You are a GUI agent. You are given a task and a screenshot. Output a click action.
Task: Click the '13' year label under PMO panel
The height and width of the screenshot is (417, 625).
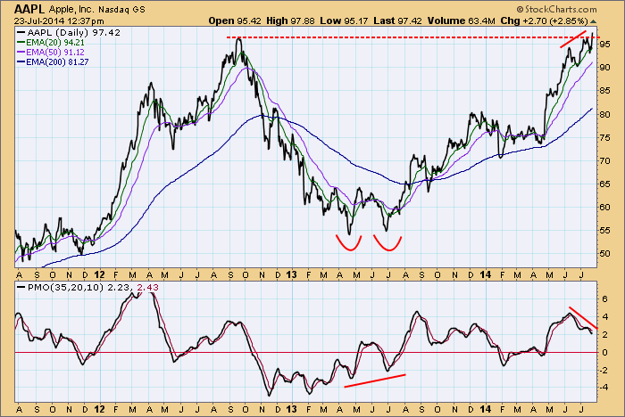(292, 409)
